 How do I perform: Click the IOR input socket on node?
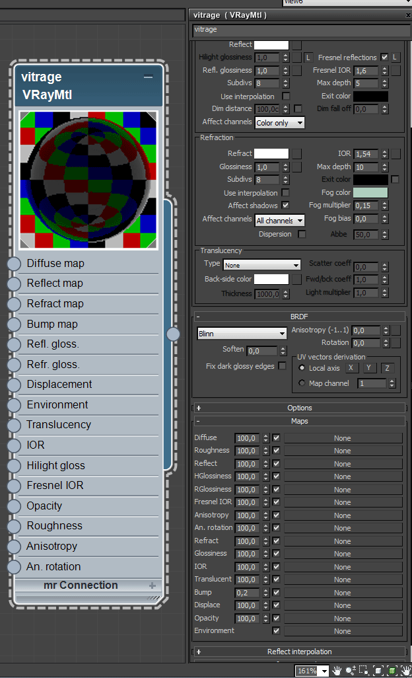pos(14,445)
